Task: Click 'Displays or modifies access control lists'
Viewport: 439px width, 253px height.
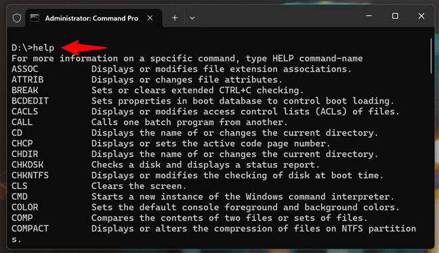Action: tap(245, 112)
